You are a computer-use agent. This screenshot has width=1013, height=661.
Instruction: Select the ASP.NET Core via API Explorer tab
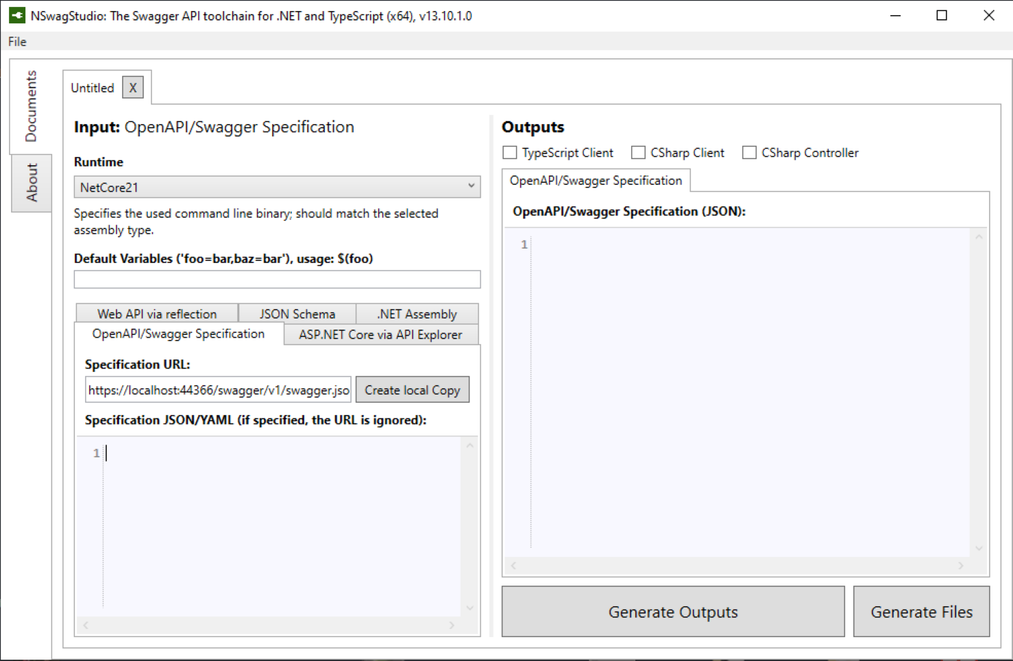[380, 334]
